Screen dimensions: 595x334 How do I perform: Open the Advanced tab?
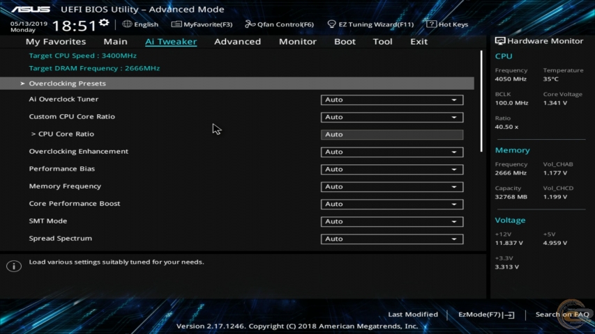[x=238, y=42]
